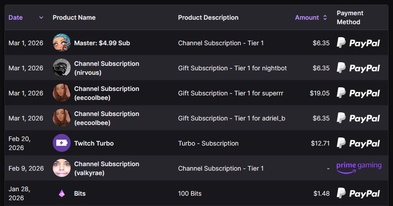
Task: Toggle the Amount sort arrows
Action: (325, 17)
